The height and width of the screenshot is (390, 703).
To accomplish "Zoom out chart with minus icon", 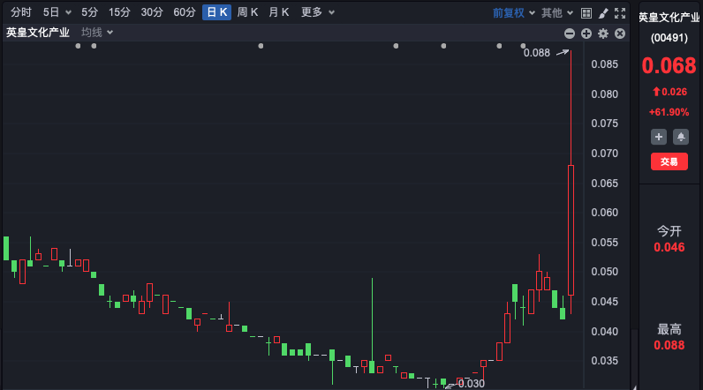I will coord(570,34).
